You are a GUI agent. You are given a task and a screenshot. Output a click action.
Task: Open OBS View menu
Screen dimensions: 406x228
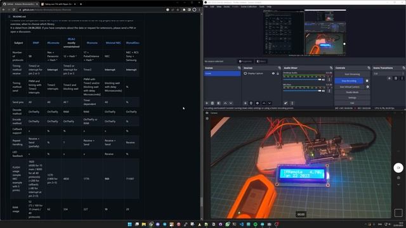point(219,6)
